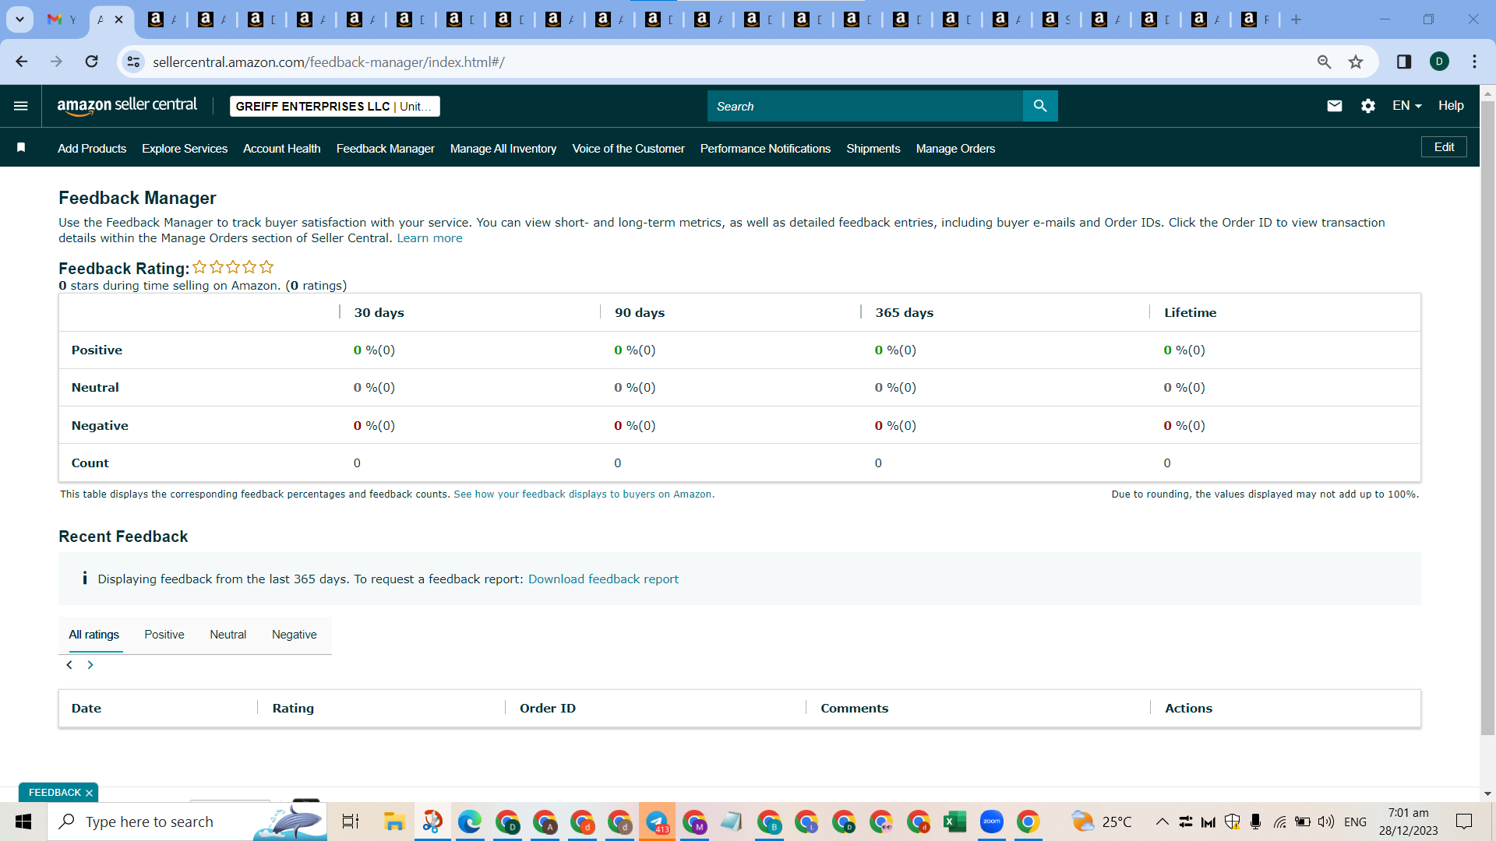1496x841 pixels.
Task: Go to next feedback page
Action: [x=90, y=665]
